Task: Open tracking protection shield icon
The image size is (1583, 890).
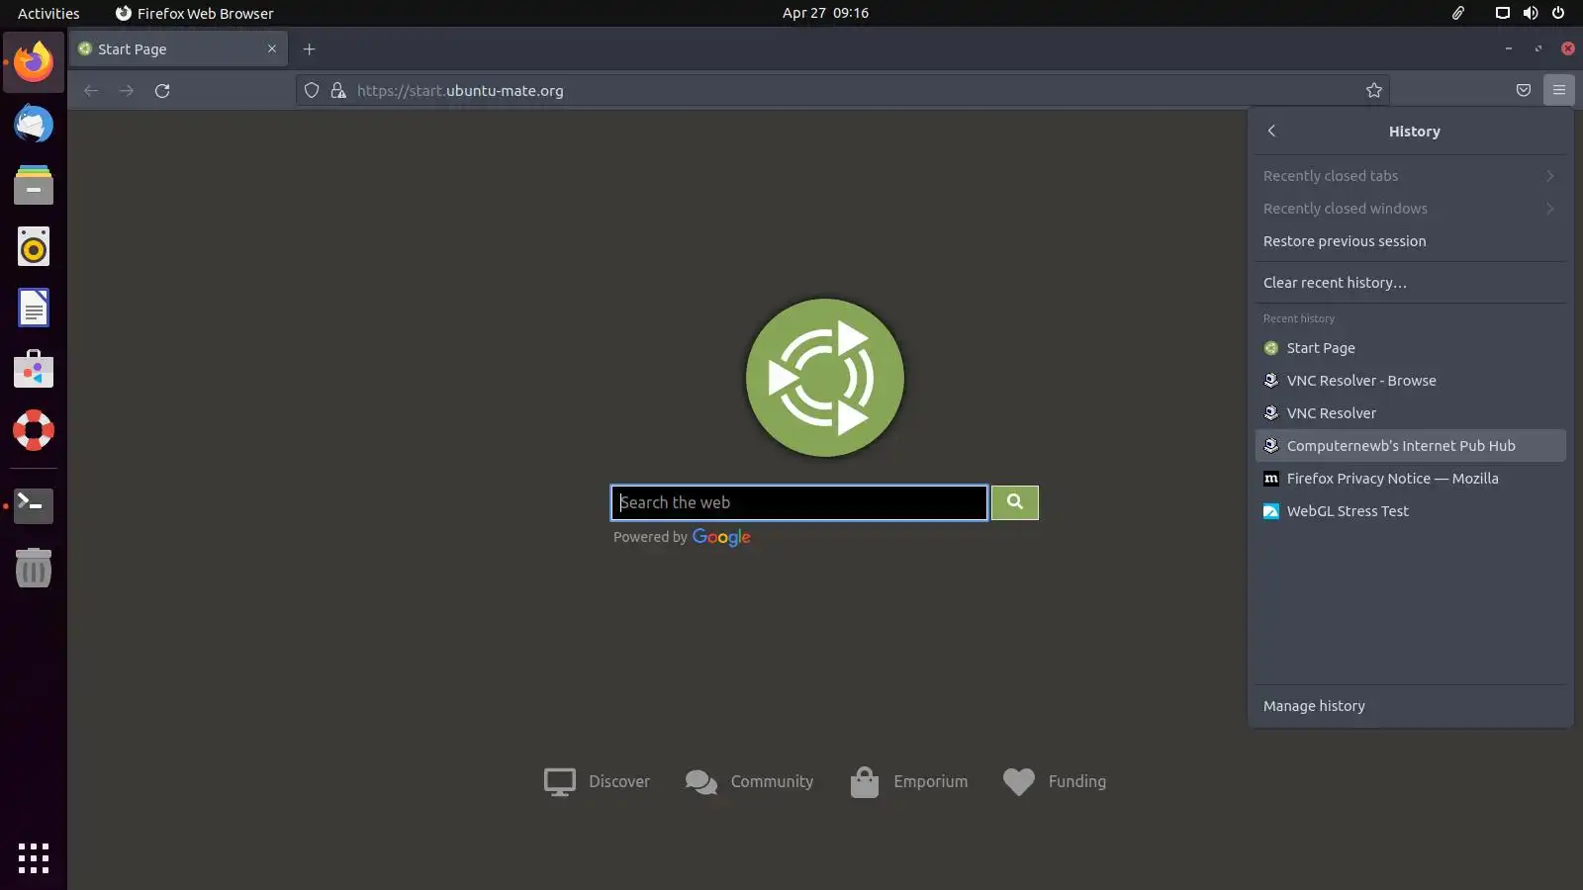Action: coord(312,91)
